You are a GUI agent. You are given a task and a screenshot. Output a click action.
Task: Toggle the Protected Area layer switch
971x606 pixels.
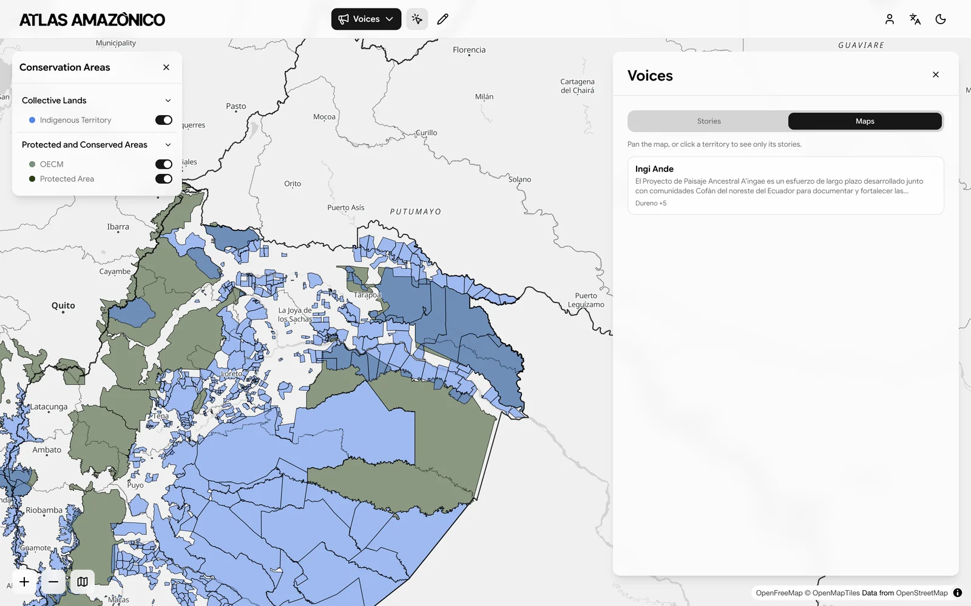point(164,179)
